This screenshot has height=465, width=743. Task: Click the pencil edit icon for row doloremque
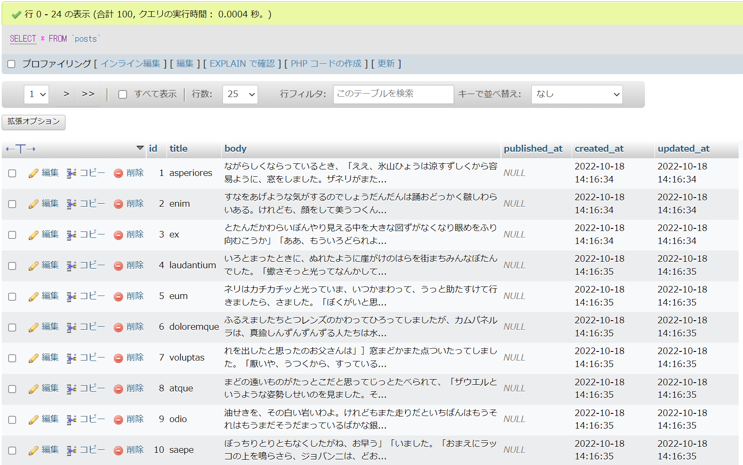(33, 327)
